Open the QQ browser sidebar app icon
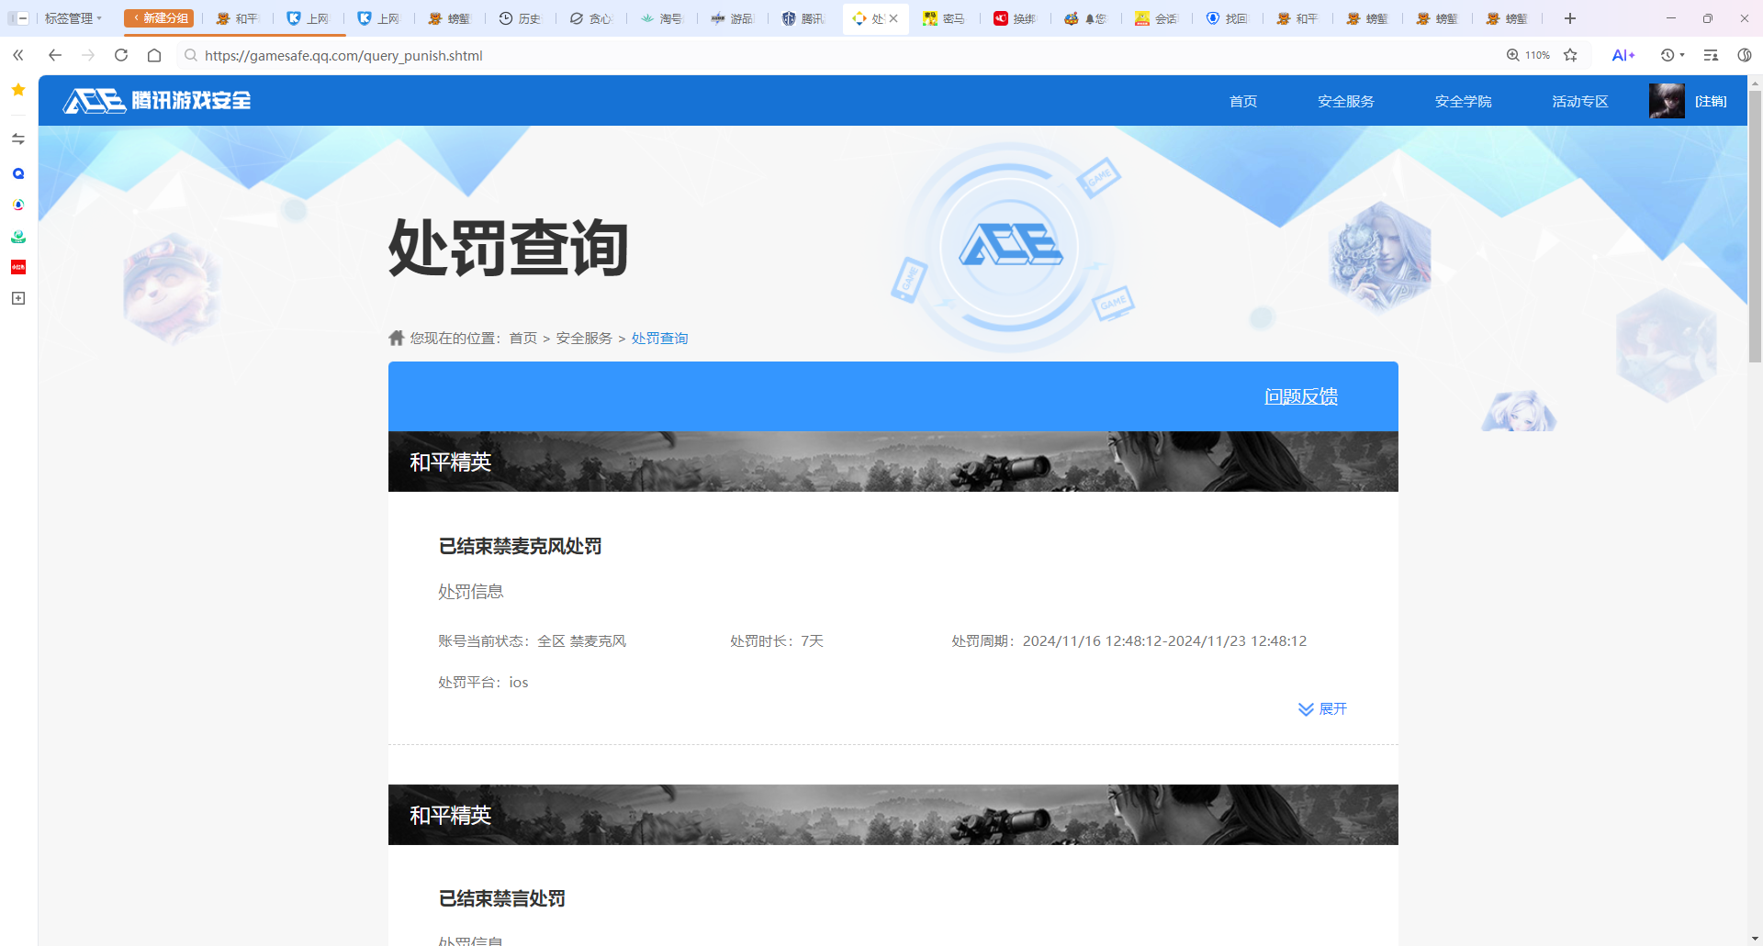The image size is (1763, 946). click(17, 173)
